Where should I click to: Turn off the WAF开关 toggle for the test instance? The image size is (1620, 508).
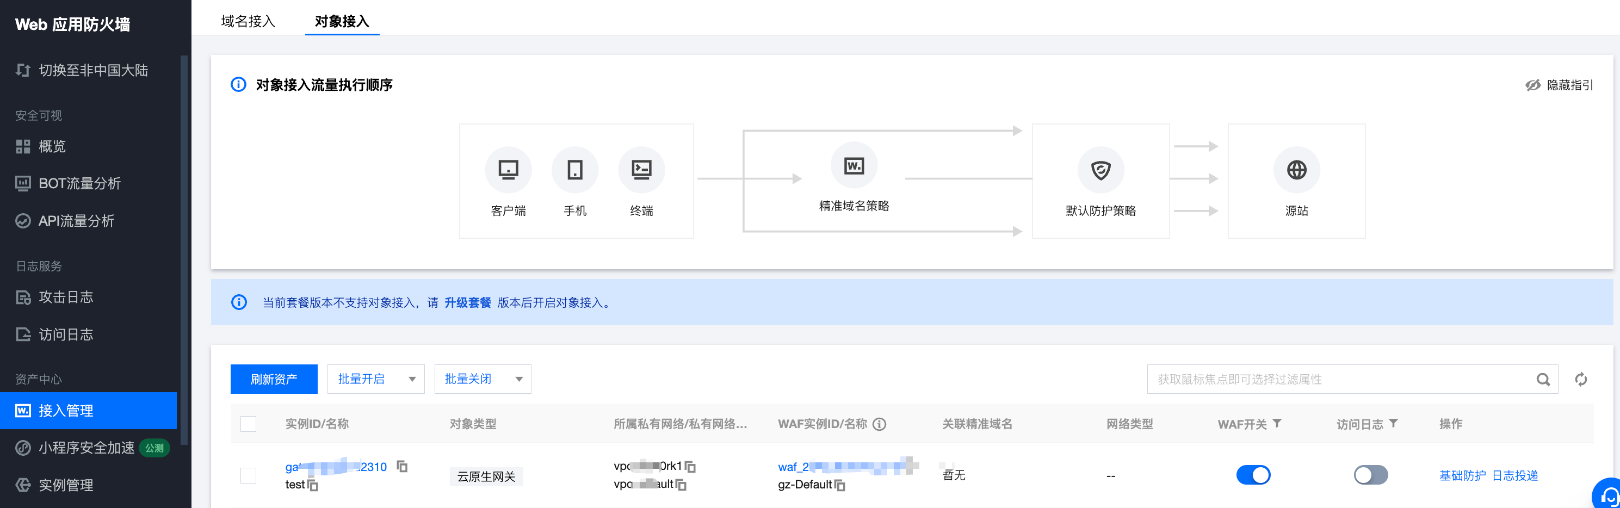pyautogui.click(x=1253, y=475)
